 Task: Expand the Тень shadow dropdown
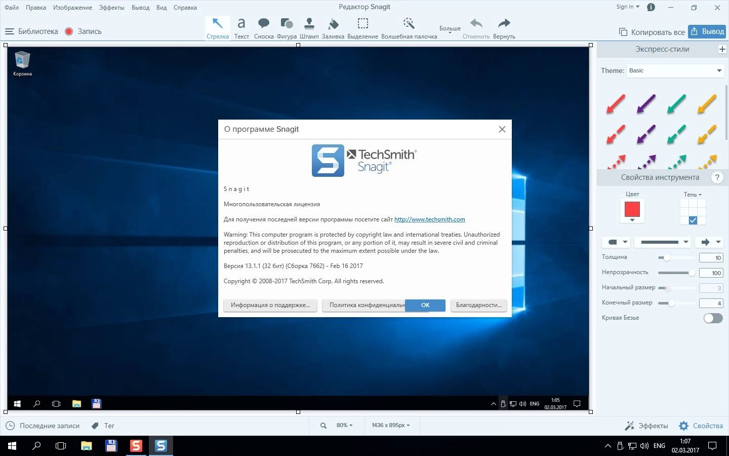[693, 195]
